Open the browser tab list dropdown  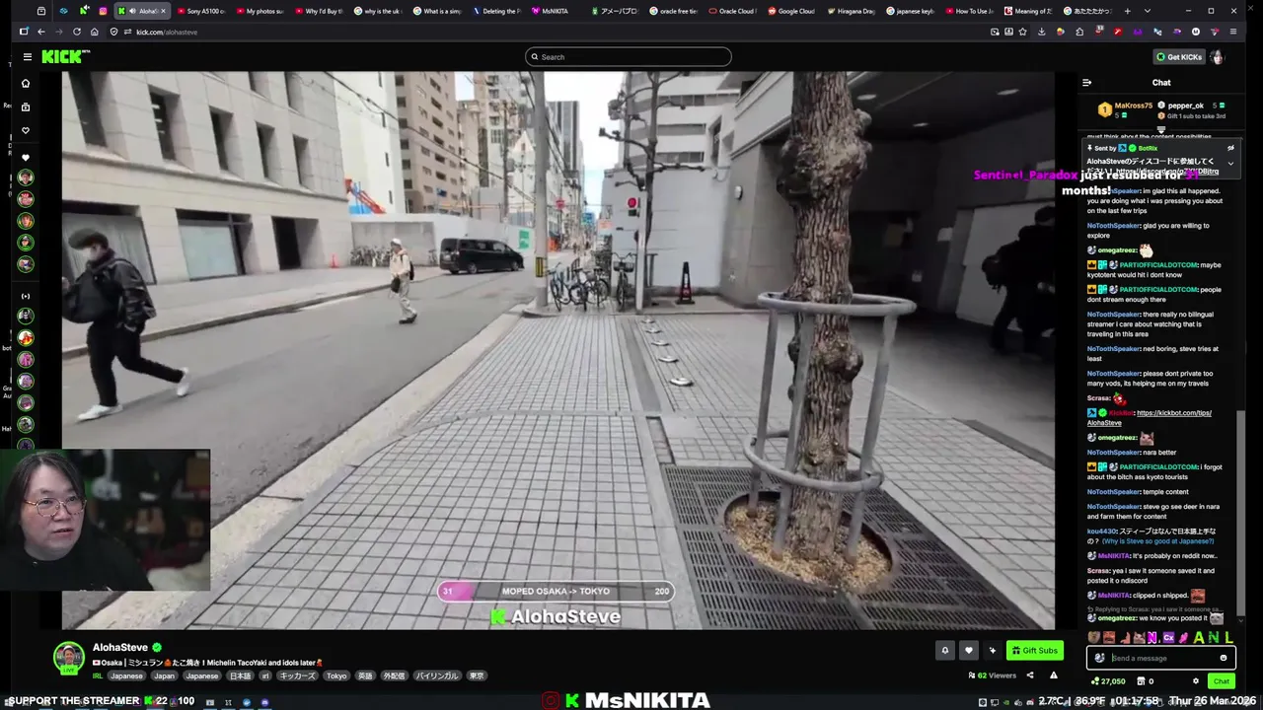click(1147, 11)
